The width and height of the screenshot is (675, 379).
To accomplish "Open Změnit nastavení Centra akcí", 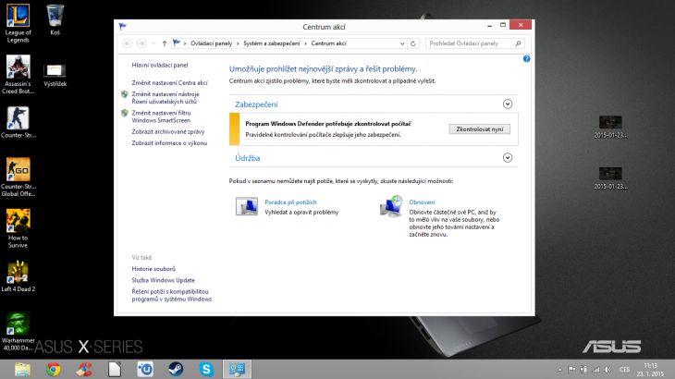I will pyautogui.click(x=169, y=82).
